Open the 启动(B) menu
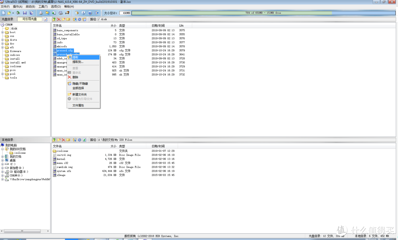398x240 pixels. (x=30, y=7)
